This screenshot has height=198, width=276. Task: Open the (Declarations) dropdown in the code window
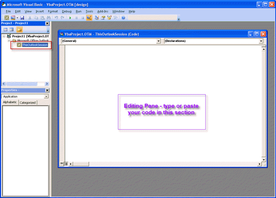click(x=262, y=41)
